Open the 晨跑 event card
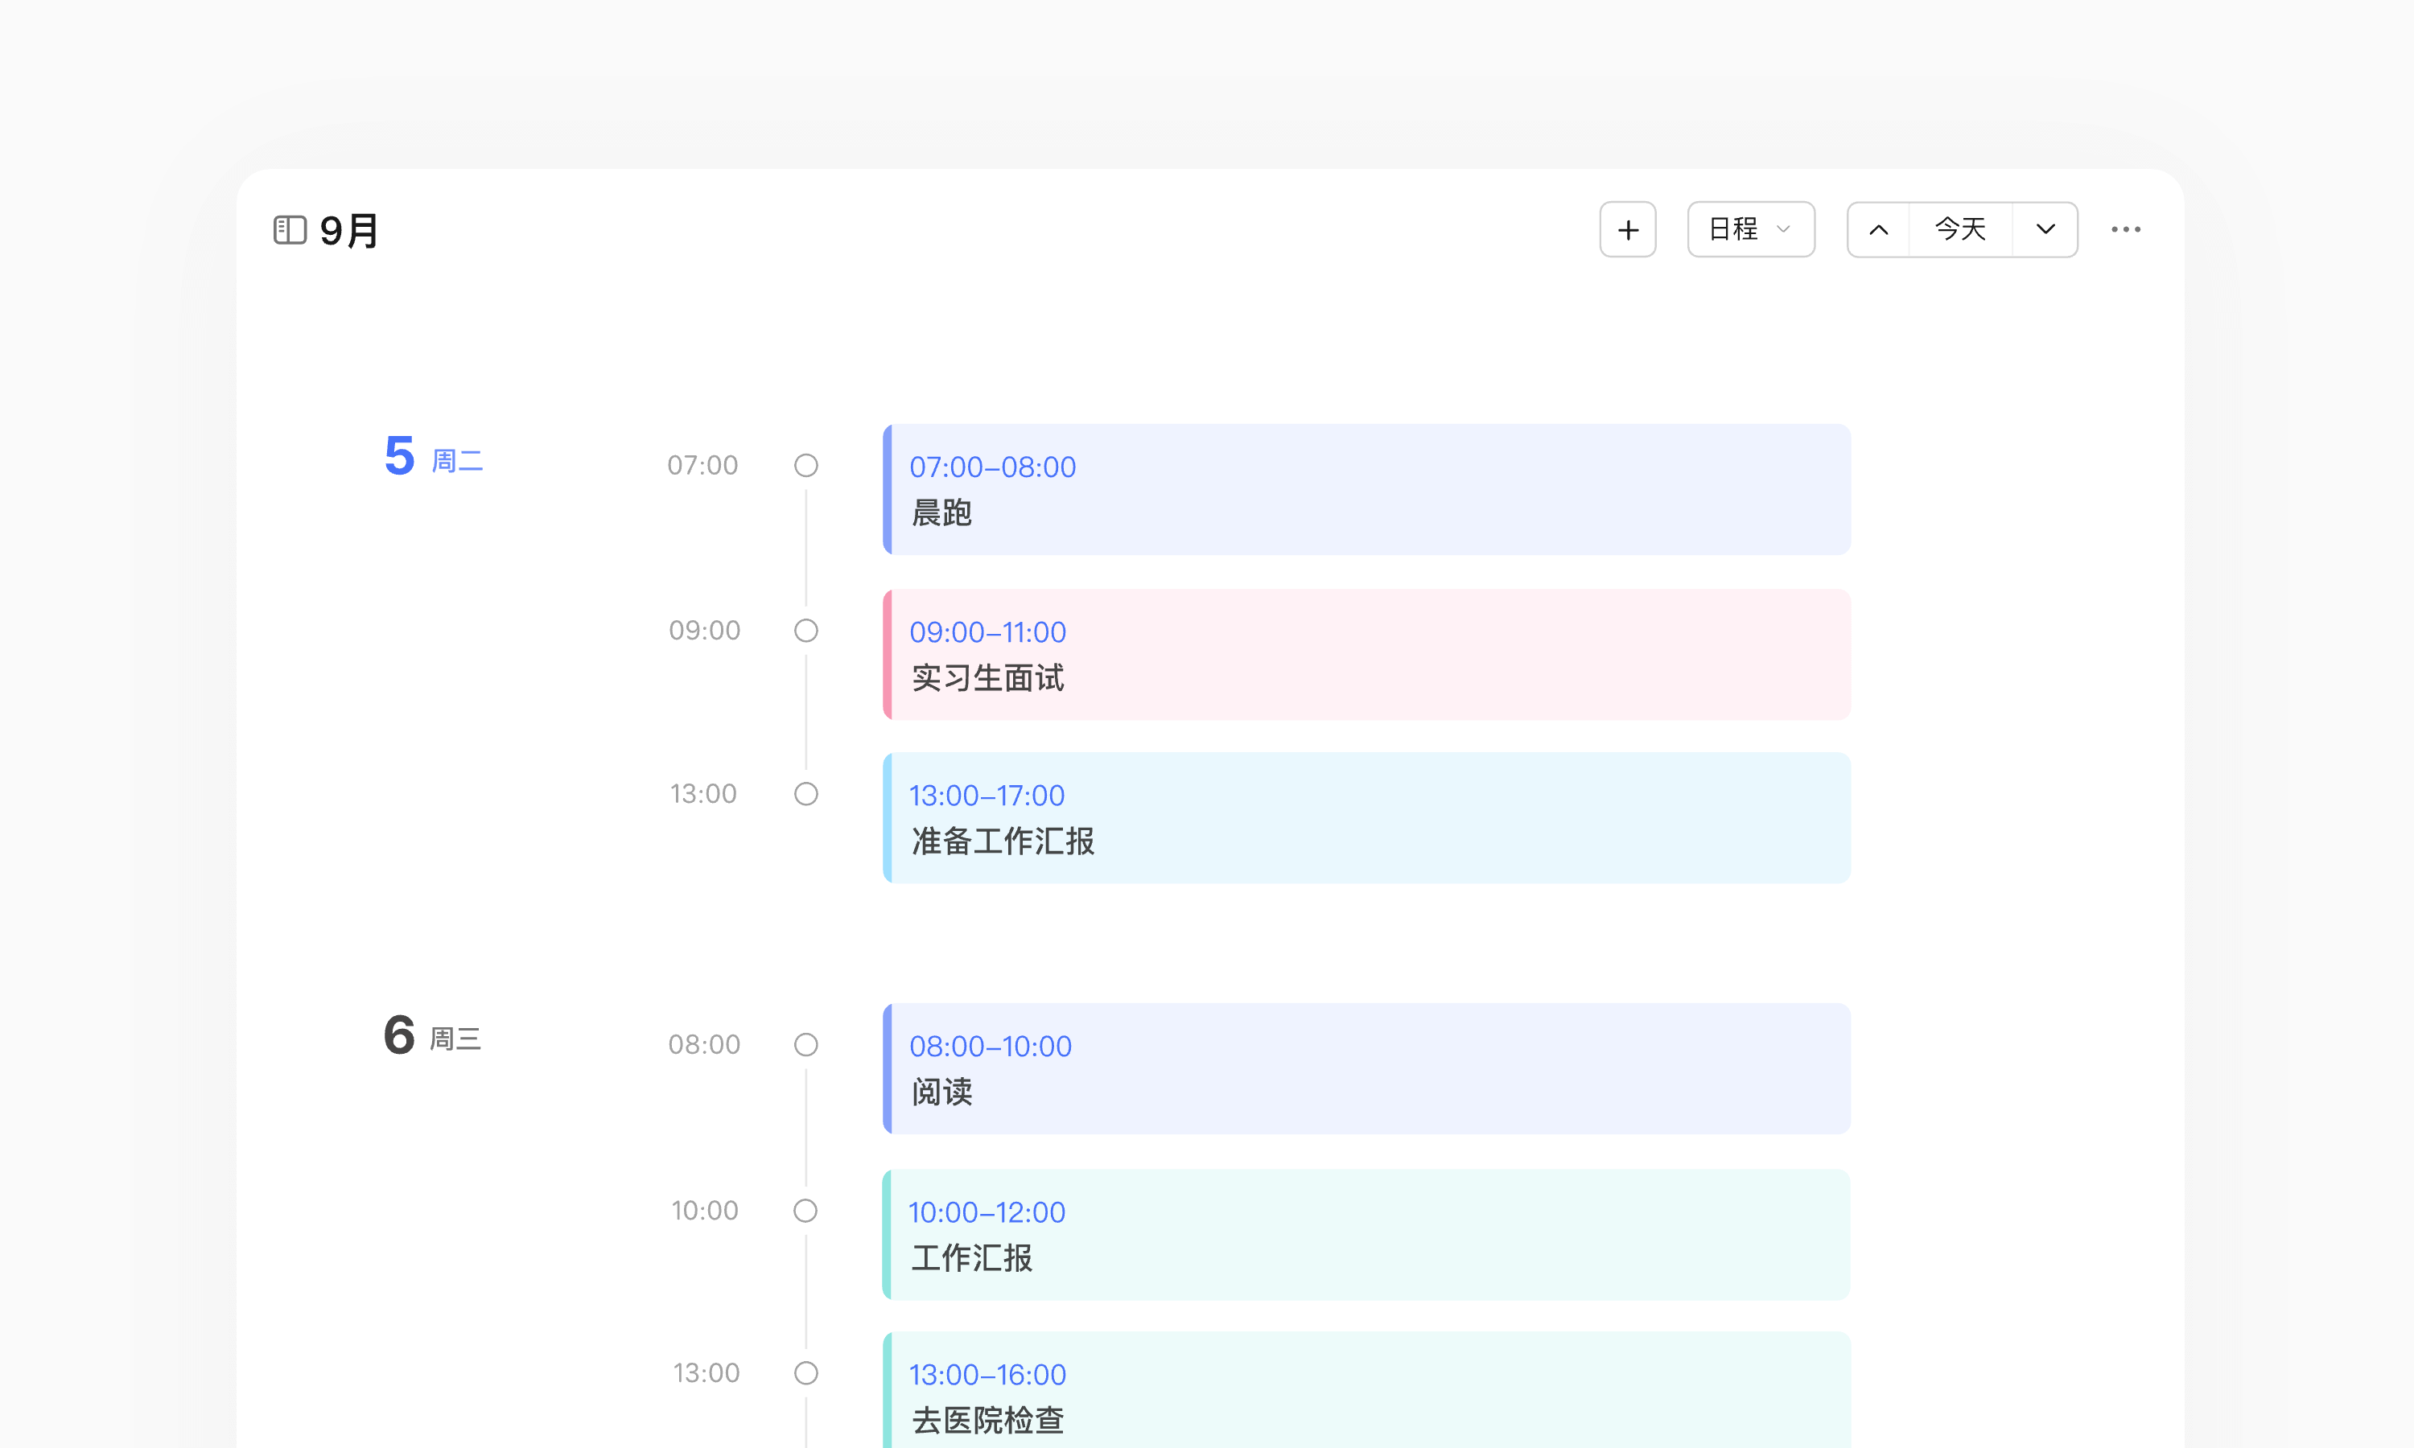This screenshot has height=1448, width=2414. click(1366, 490)
